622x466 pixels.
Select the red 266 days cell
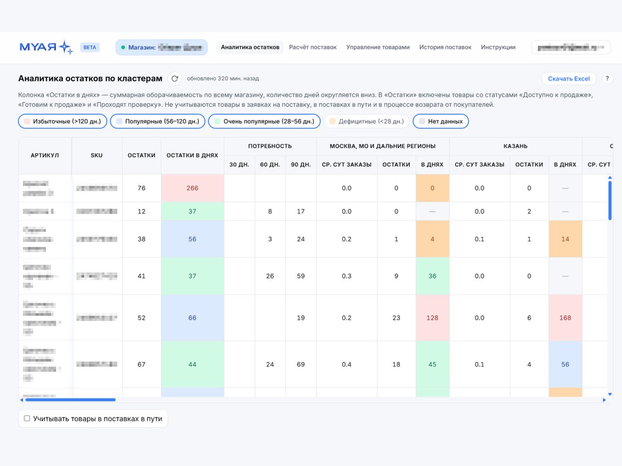192,188
